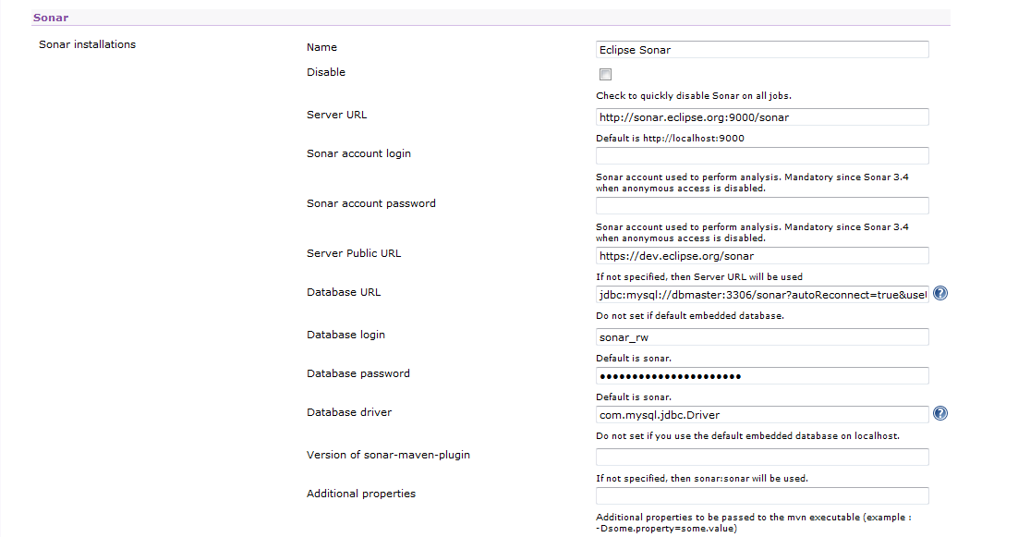Click the 'Server Public URL' label
This screenshot has height=537, width=1018.
coord(353,253)
